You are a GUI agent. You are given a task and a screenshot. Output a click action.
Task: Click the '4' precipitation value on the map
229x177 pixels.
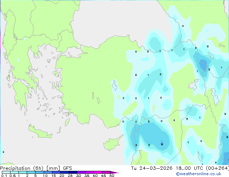[136, 145]
